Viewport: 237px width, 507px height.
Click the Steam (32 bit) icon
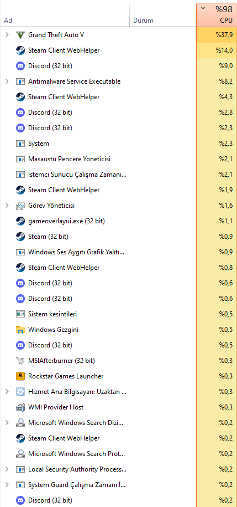pyautogui.click(x=20, y=237)
